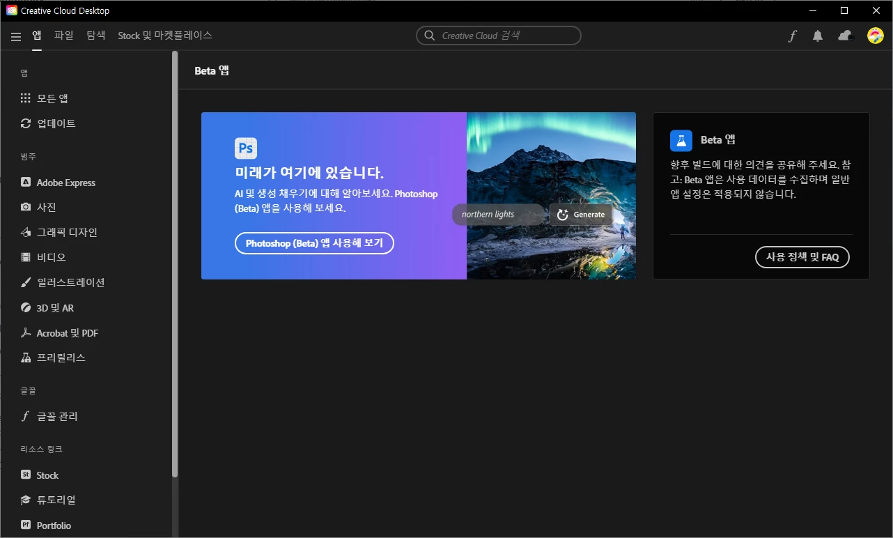Open the 사진 category label
The width and height of the screenshot is (893, 538).
(x=47, y=207)
